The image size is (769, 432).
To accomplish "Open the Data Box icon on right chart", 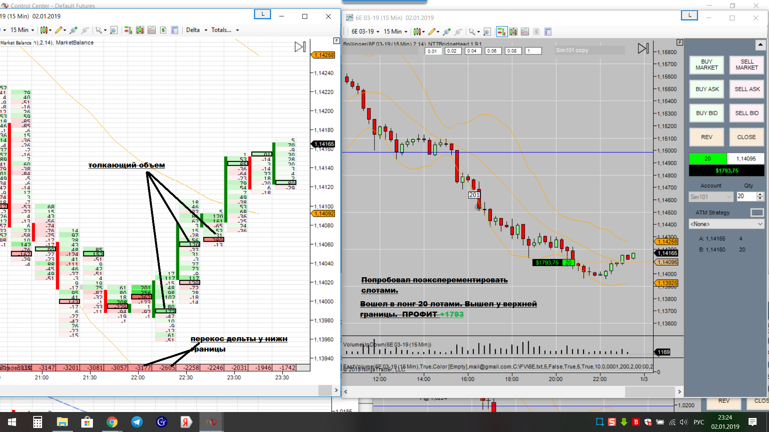I will click(548, 32).
